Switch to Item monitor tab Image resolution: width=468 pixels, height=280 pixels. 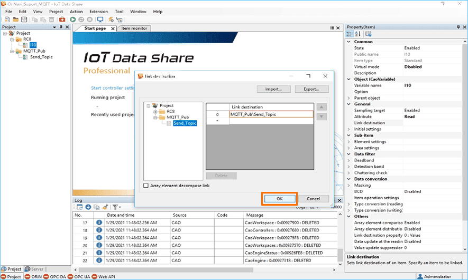(134, 28)
